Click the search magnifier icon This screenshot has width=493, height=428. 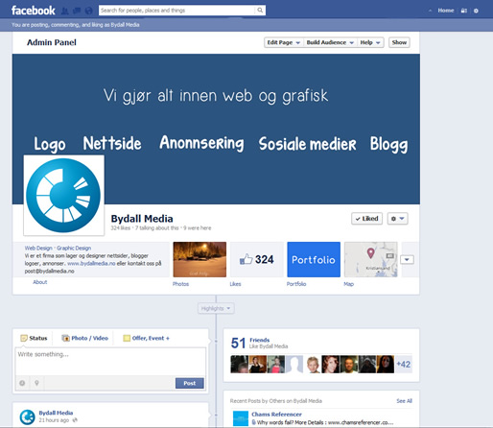260,11
